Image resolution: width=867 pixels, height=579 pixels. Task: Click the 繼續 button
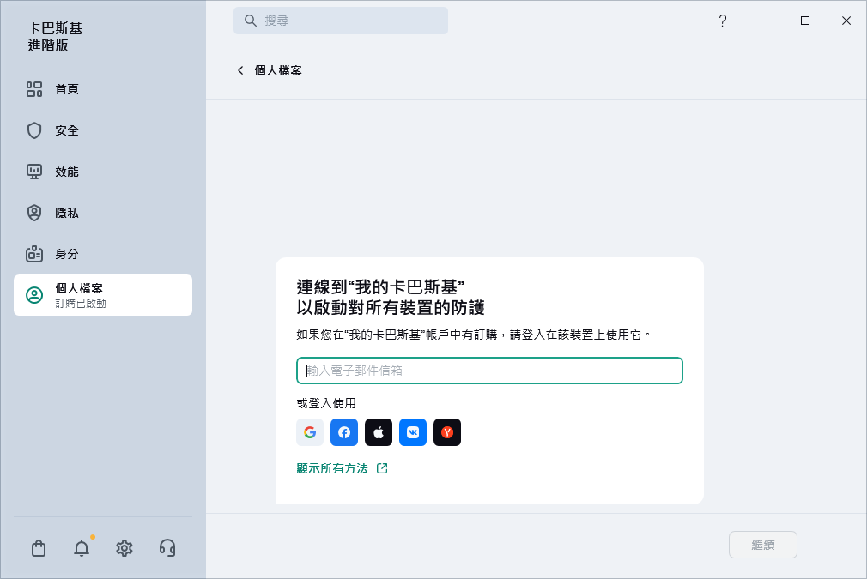[762, 545]
